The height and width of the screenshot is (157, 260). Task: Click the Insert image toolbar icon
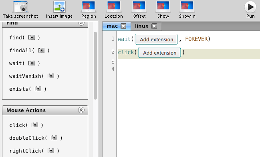59,7
